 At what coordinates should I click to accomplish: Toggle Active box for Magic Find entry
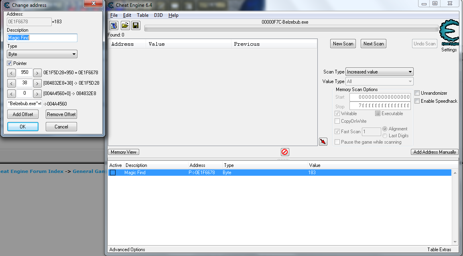pos(113,173)
